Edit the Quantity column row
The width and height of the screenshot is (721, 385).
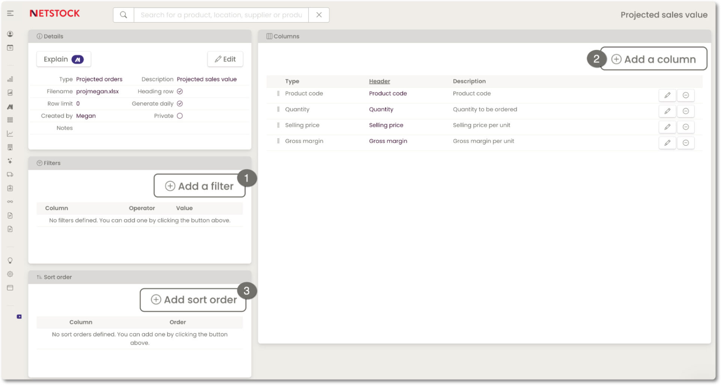(x=667, y=111)
